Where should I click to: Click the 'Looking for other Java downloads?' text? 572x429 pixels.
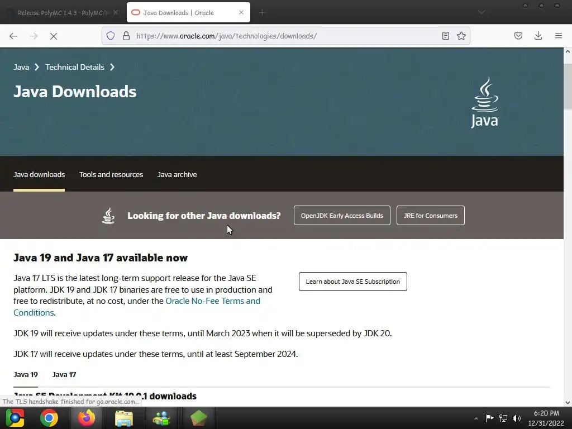tap(204, 216)
